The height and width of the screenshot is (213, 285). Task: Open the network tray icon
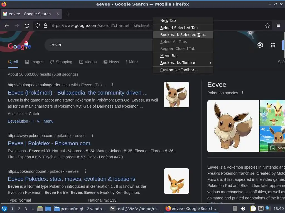261,209
